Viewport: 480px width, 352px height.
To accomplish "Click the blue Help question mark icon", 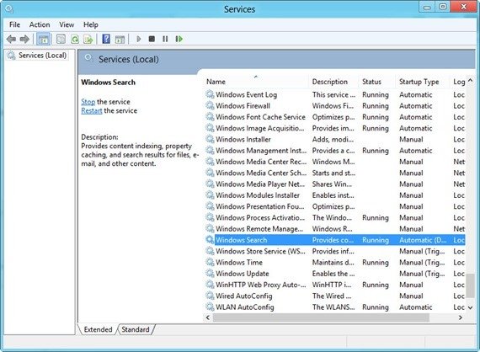I will pyautogui.click(x=106, y=40).
